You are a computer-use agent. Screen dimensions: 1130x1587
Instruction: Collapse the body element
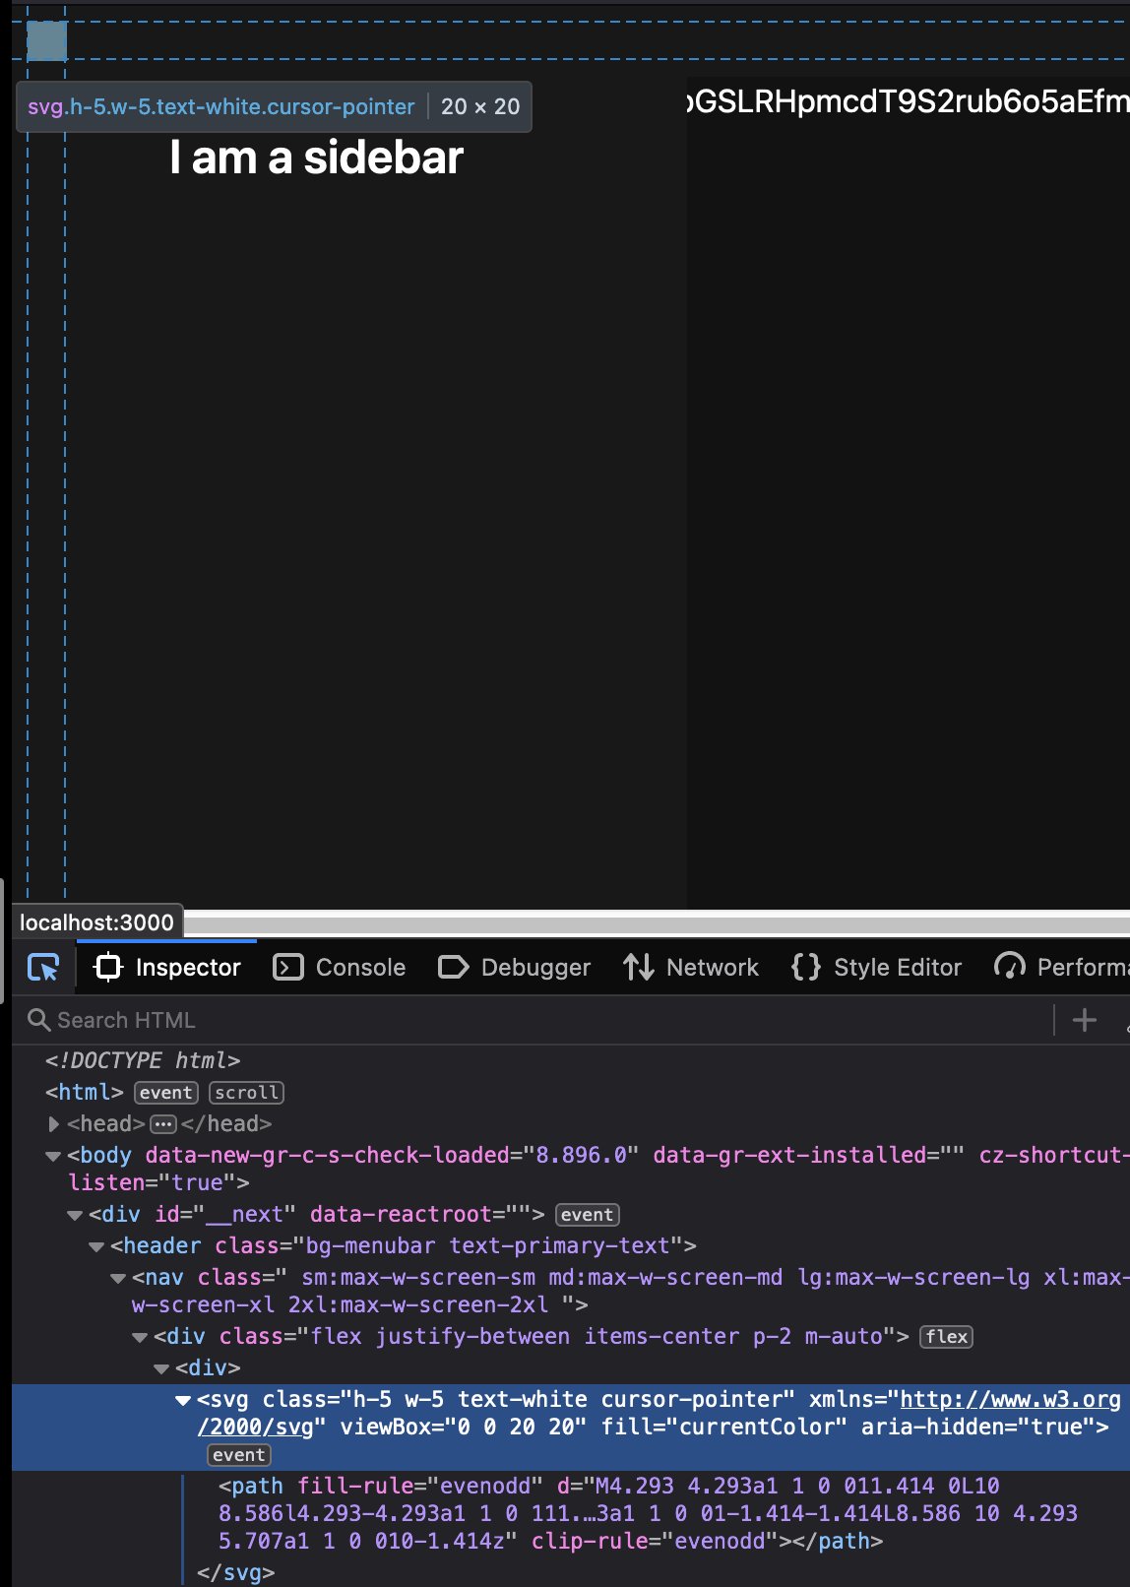pos(53,1156)
